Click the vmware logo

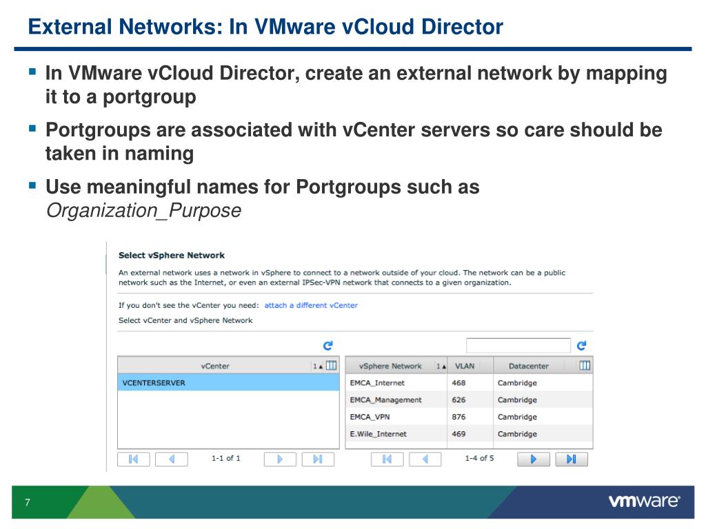point(645,501)
